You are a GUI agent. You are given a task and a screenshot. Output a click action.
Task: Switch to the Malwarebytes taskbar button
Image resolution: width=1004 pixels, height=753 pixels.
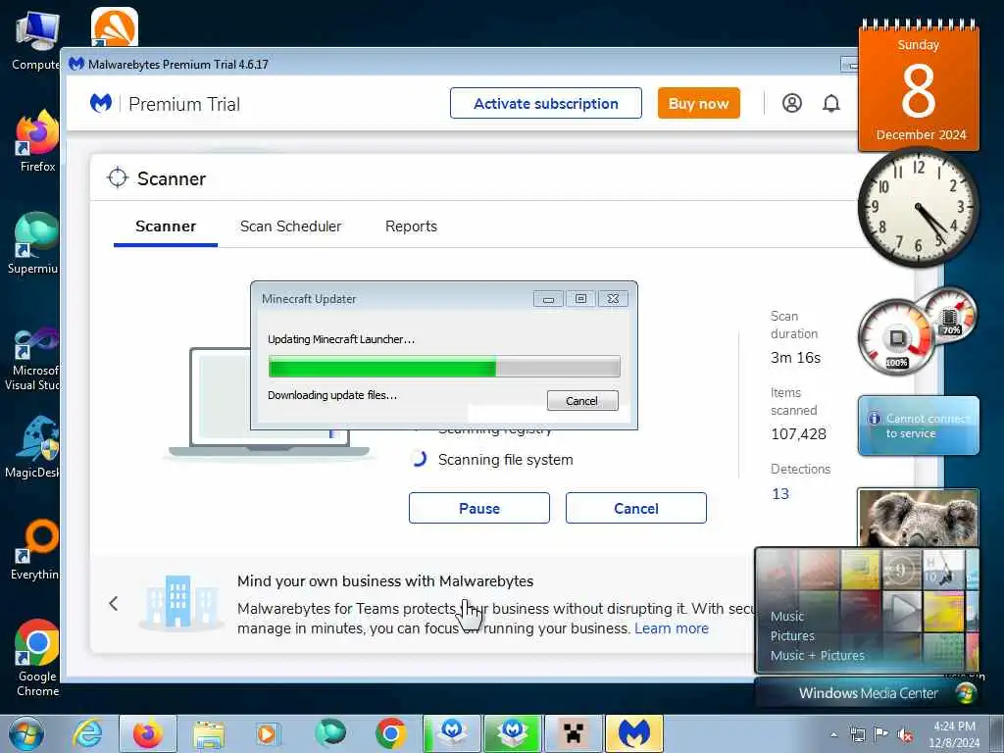(634, 733)
